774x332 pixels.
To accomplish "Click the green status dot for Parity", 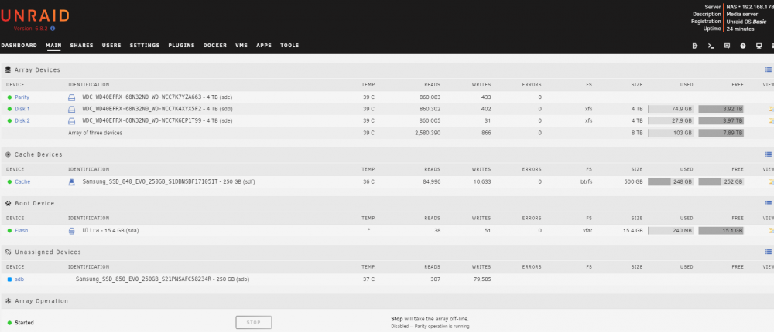I will [x=9, y=97].
